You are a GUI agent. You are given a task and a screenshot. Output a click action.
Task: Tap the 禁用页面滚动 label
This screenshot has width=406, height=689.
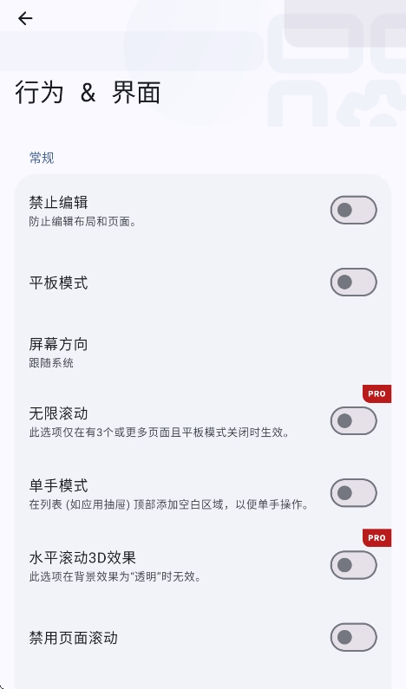(x=74, y=638)
